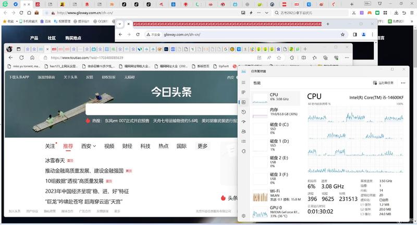This screenshot has height=225, width=417.
Task: Select the 内存 memory entry in performance list
Action: (276, 112)
